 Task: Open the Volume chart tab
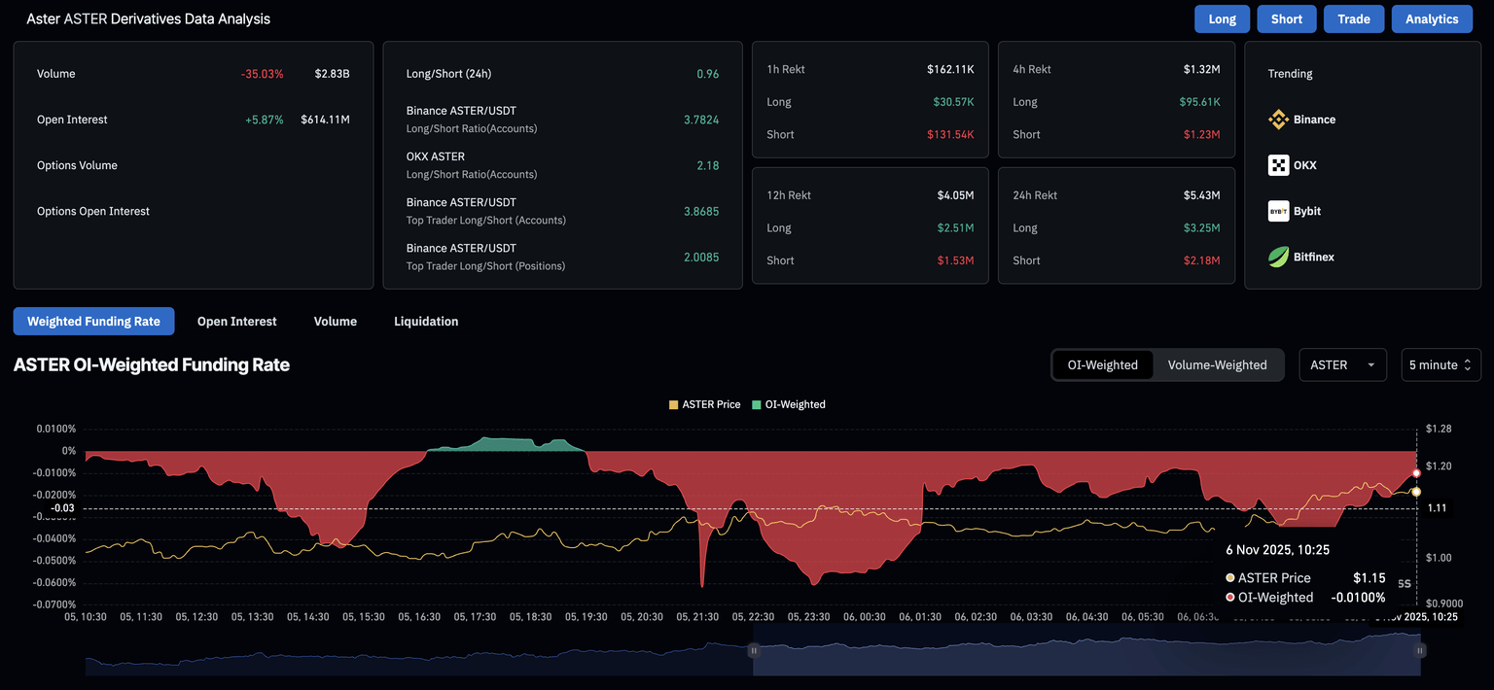point(335,322)
